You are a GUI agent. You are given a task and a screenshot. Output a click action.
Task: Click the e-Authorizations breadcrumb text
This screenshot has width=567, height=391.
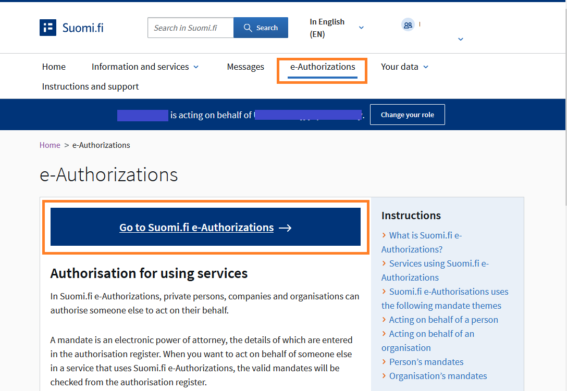pyautogui.click(x=101, y=145)
